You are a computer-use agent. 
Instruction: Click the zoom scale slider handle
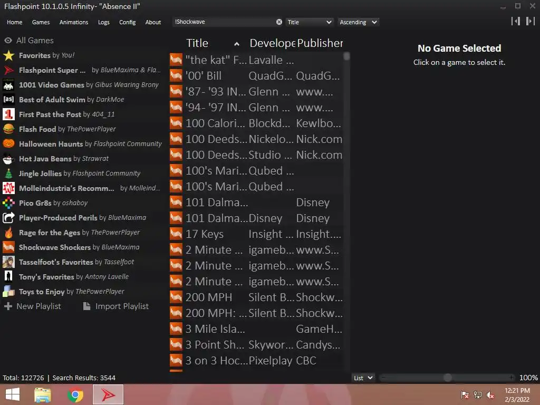[x=448, y=378]
